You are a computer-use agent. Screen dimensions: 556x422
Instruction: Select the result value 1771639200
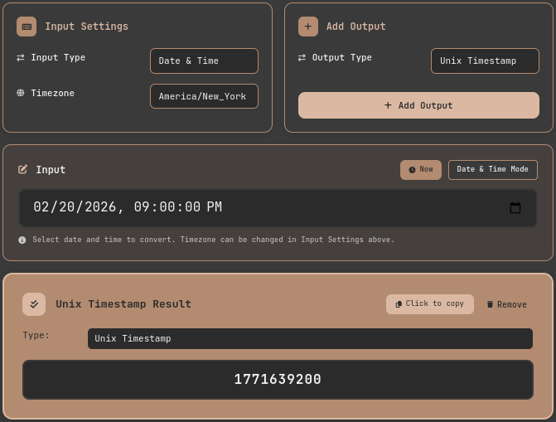(x=278, y=380)
